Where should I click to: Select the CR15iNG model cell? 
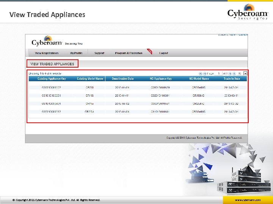[198, 96]
